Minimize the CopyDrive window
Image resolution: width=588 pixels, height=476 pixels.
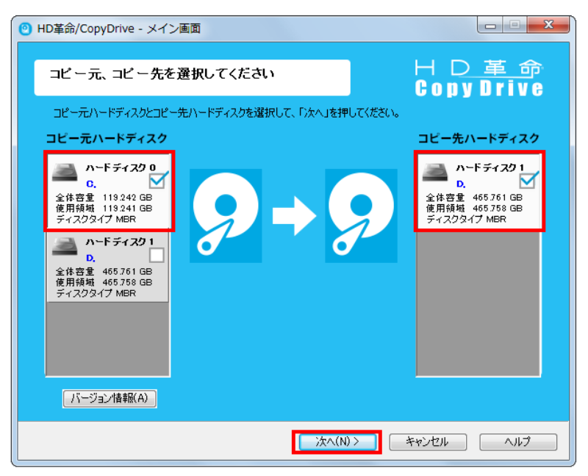(490, 26)
